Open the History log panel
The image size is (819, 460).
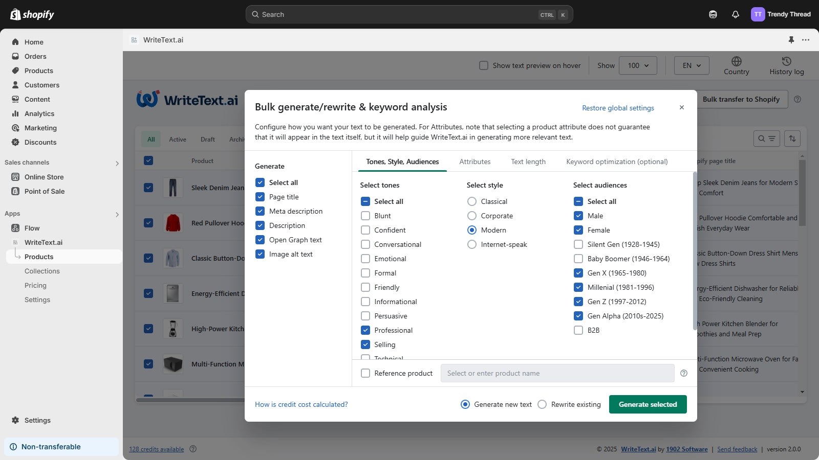tap(786, 65)
